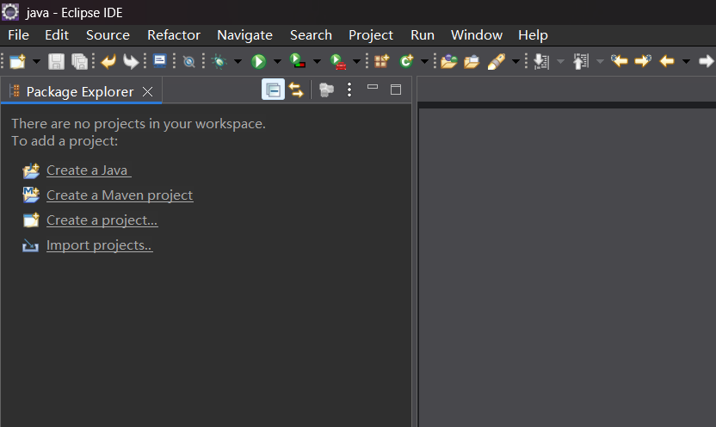Click the New wizard toolbar icon
The image size is (716, 427).
[x=17, y=61]
